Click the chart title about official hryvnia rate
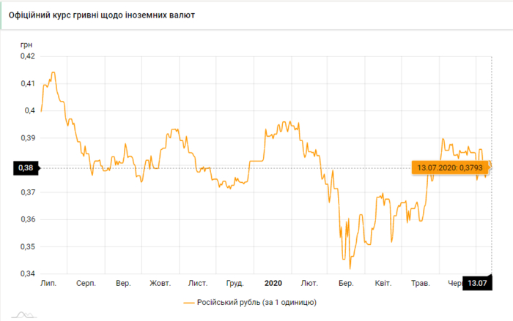The width and height of the screenshot is (513, 321). pyautogui.click(x=106, y=15)
